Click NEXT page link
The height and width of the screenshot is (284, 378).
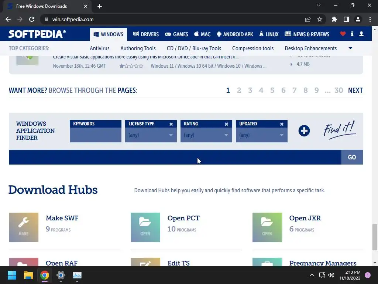(x=355, y=90)
